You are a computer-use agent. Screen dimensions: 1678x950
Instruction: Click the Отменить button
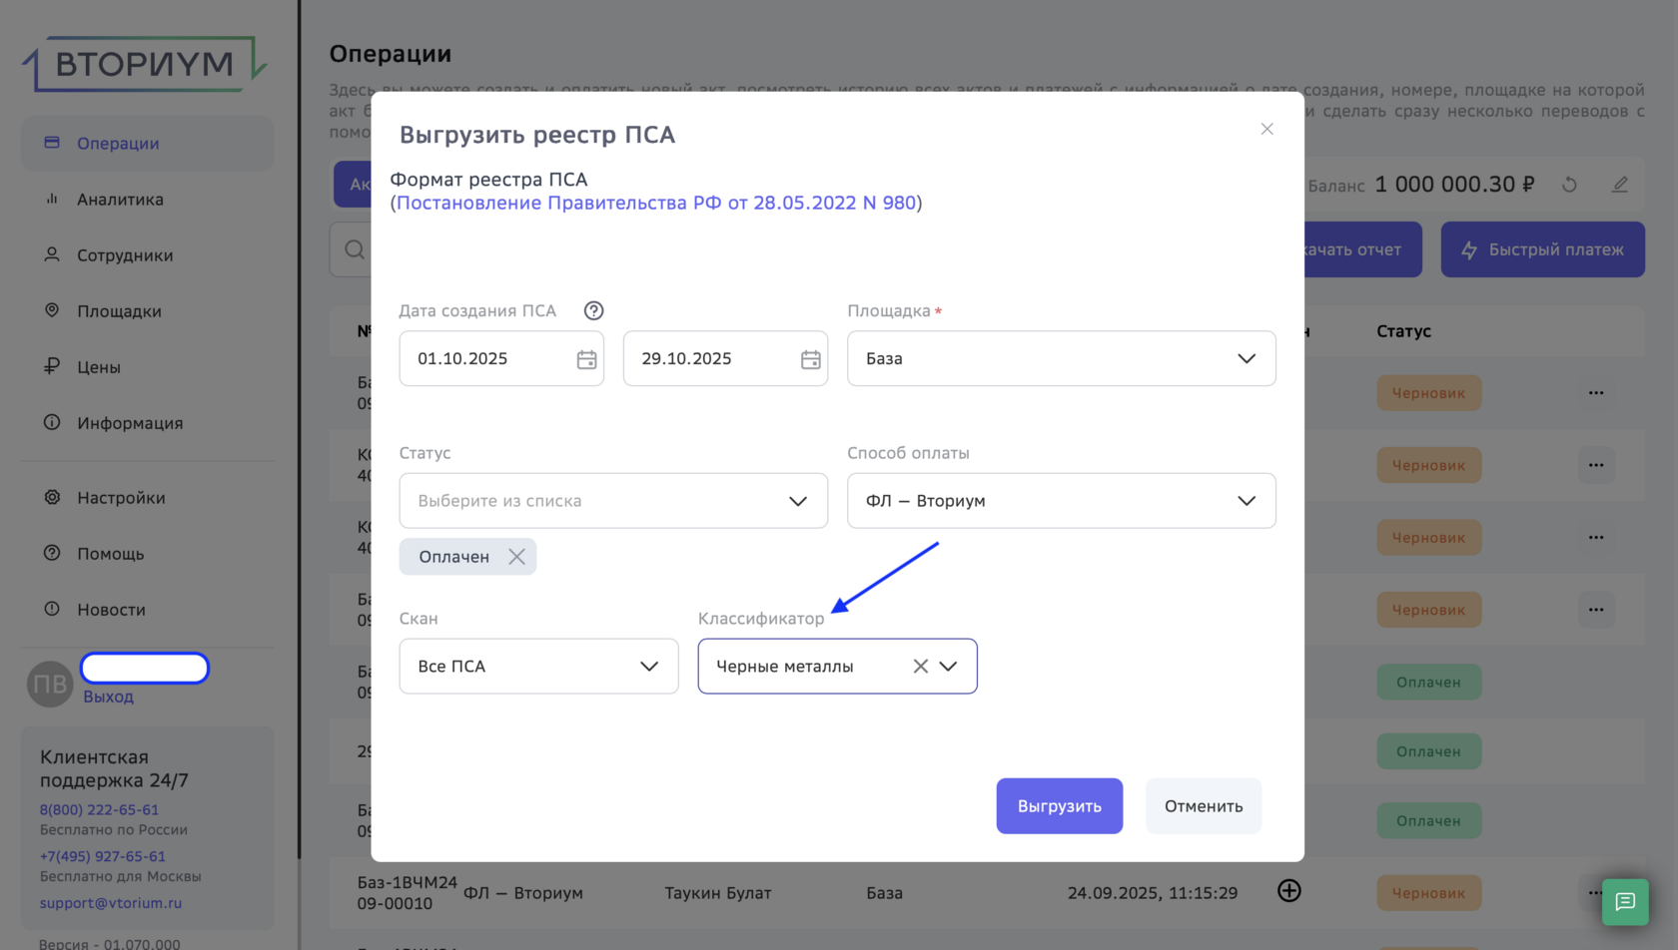(x=1203, y=806)
